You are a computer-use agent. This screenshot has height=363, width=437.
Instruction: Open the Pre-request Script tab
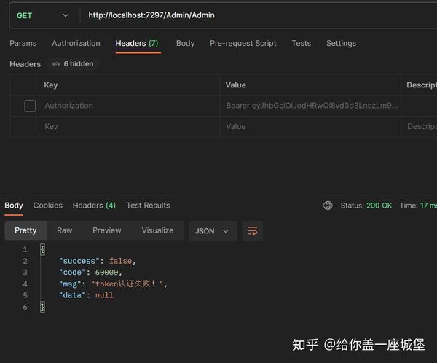(243, 44)
